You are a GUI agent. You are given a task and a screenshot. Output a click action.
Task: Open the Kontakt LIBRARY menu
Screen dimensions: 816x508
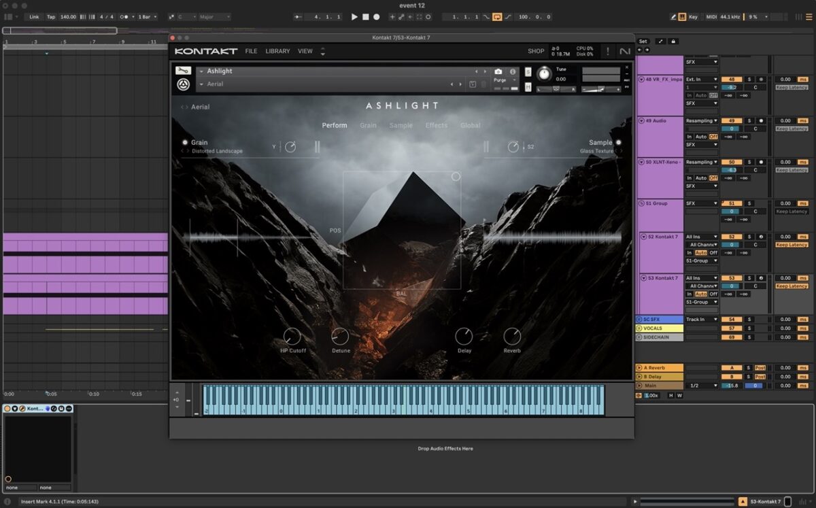pos(277,51)
